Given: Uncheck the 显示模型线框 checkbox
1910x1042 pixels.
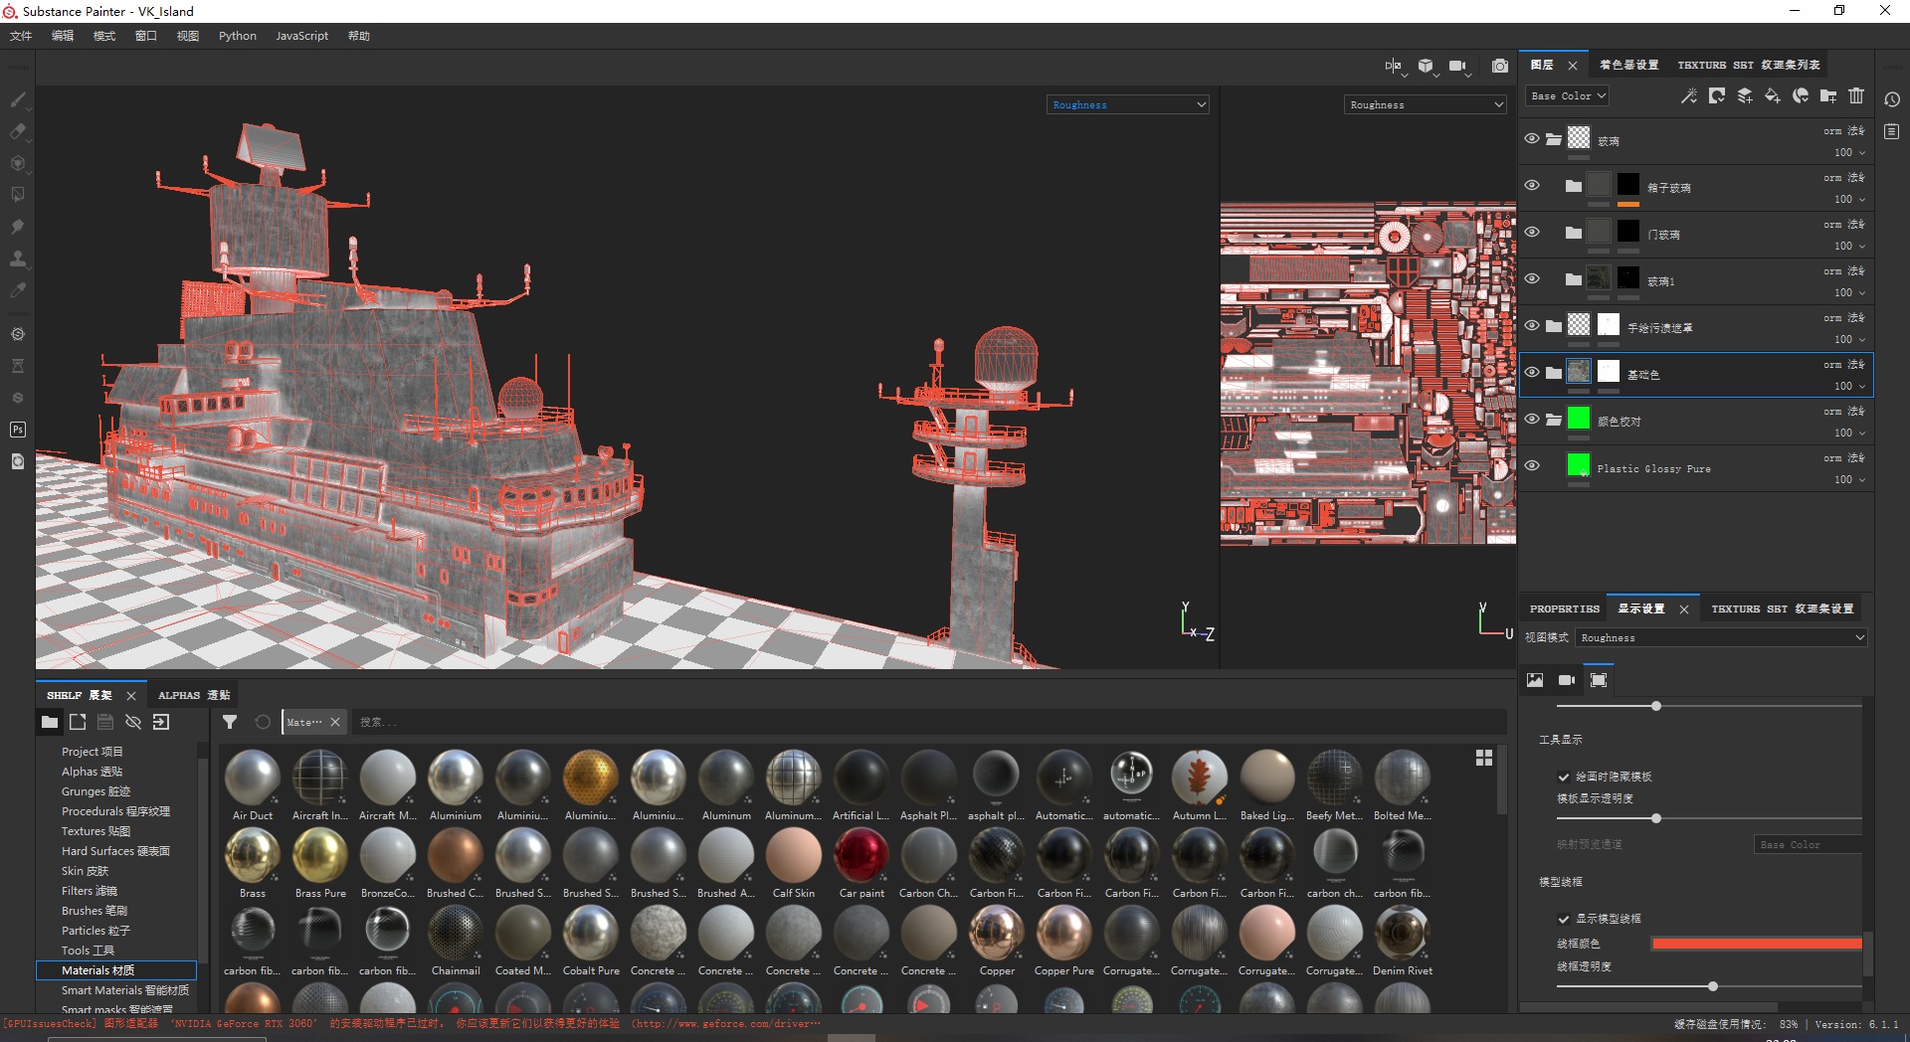Looking at the screenshot, I should pos(1564,919).
